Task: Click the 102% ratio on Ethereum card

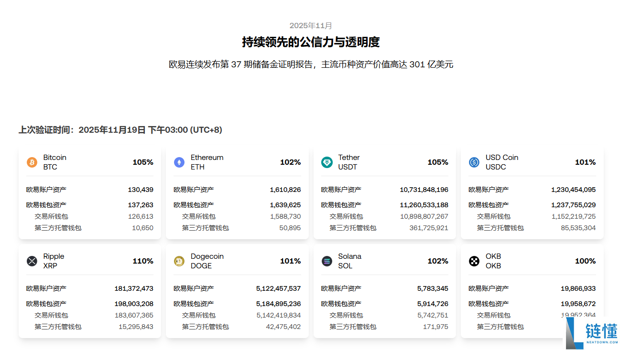Action: click(291, 162)
